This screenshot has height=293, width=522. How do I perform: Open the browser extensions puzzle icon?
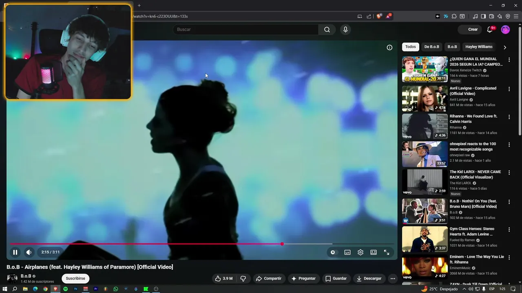(x=454, y=16)
